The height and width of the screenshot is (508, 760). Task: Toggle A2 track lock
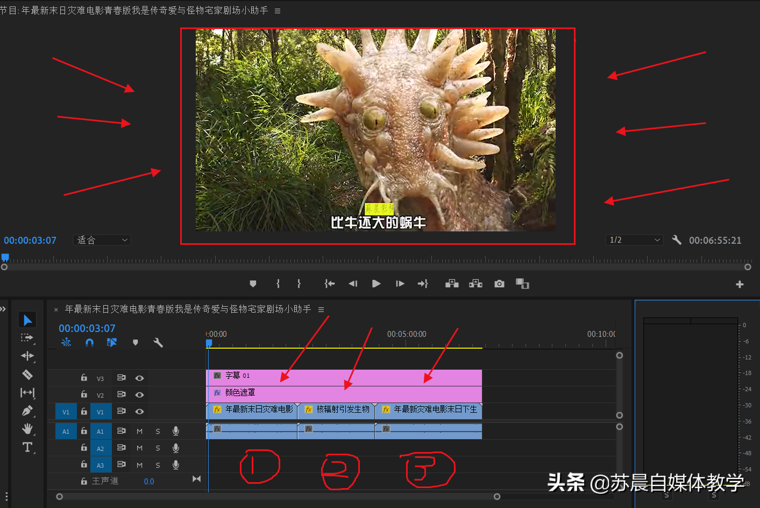tap(84, 448)
